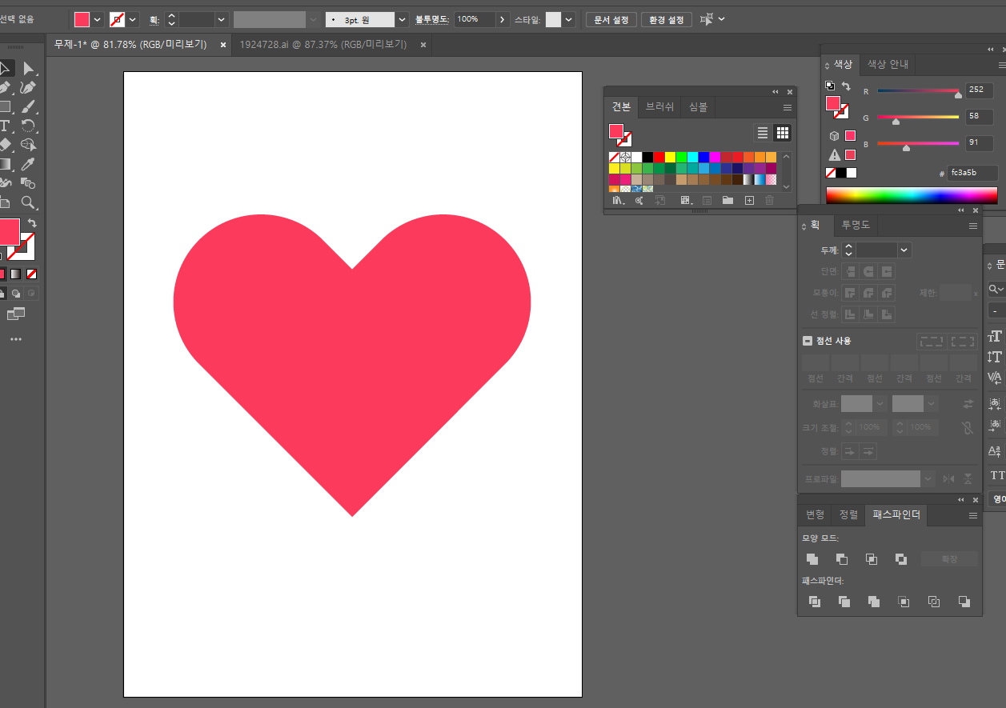Open stroke weight dropdown in control bar
The width and height of the screenshot is (1006, 708).
point(221,19)
